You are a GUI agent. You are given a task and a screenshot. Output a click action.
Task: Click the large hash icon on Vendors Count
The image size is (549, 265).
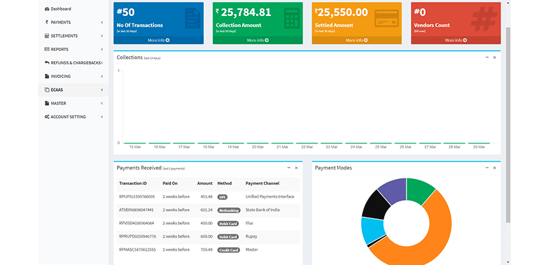484,19
